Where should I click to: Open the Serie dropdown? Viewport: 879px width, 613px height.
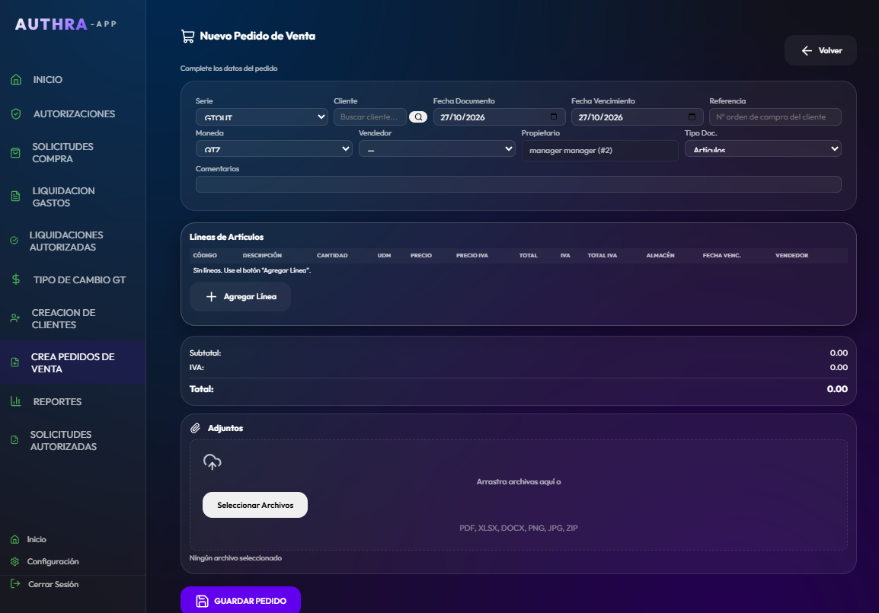262,117
